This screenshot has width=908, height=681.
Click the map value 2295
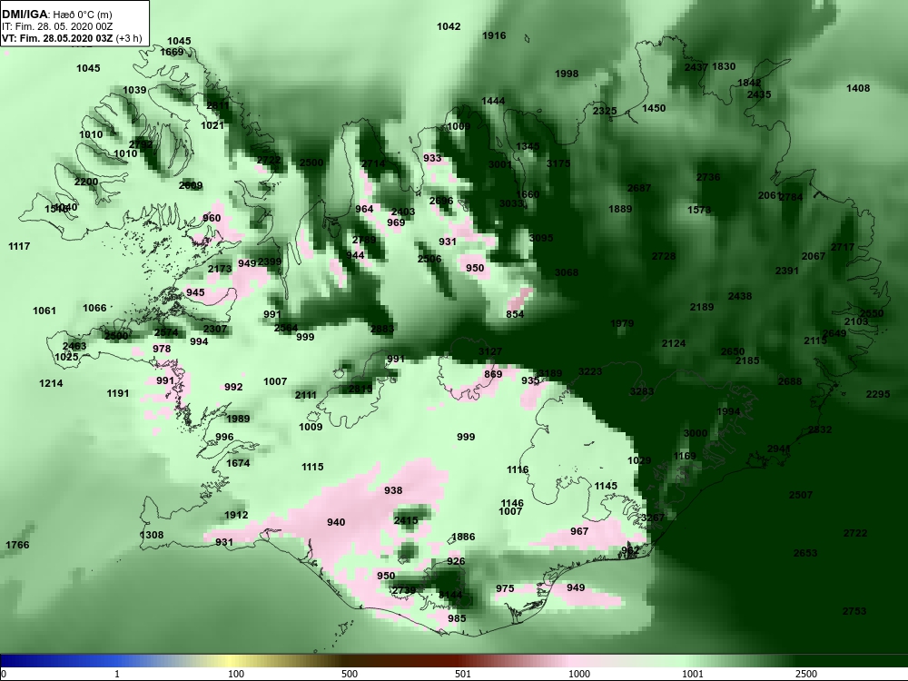point(878,394)
